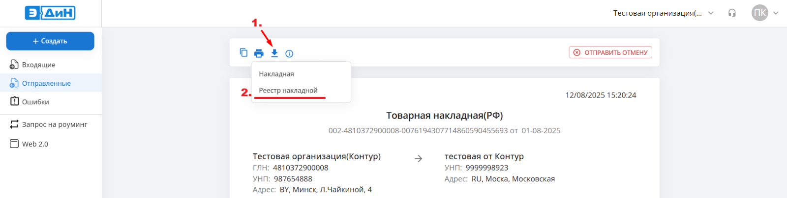Open the Ошибки errors section
787x198 pixels.
click(35, 102)
